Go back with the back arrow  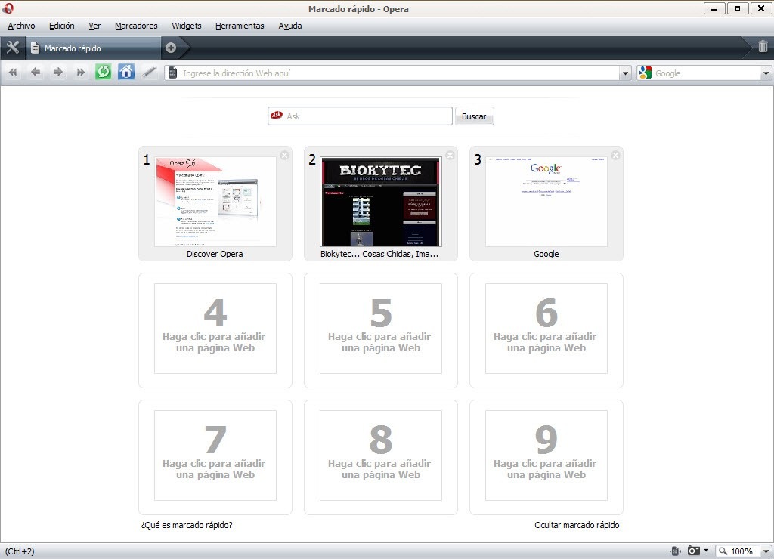point(36,73)
